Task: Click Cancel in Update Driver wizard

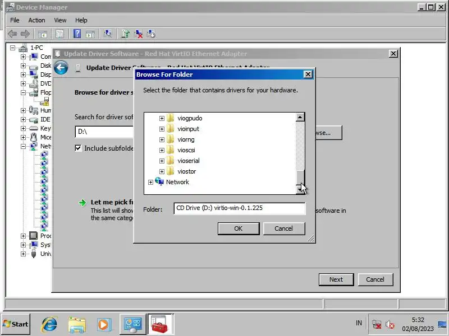Action: point(375,279)
